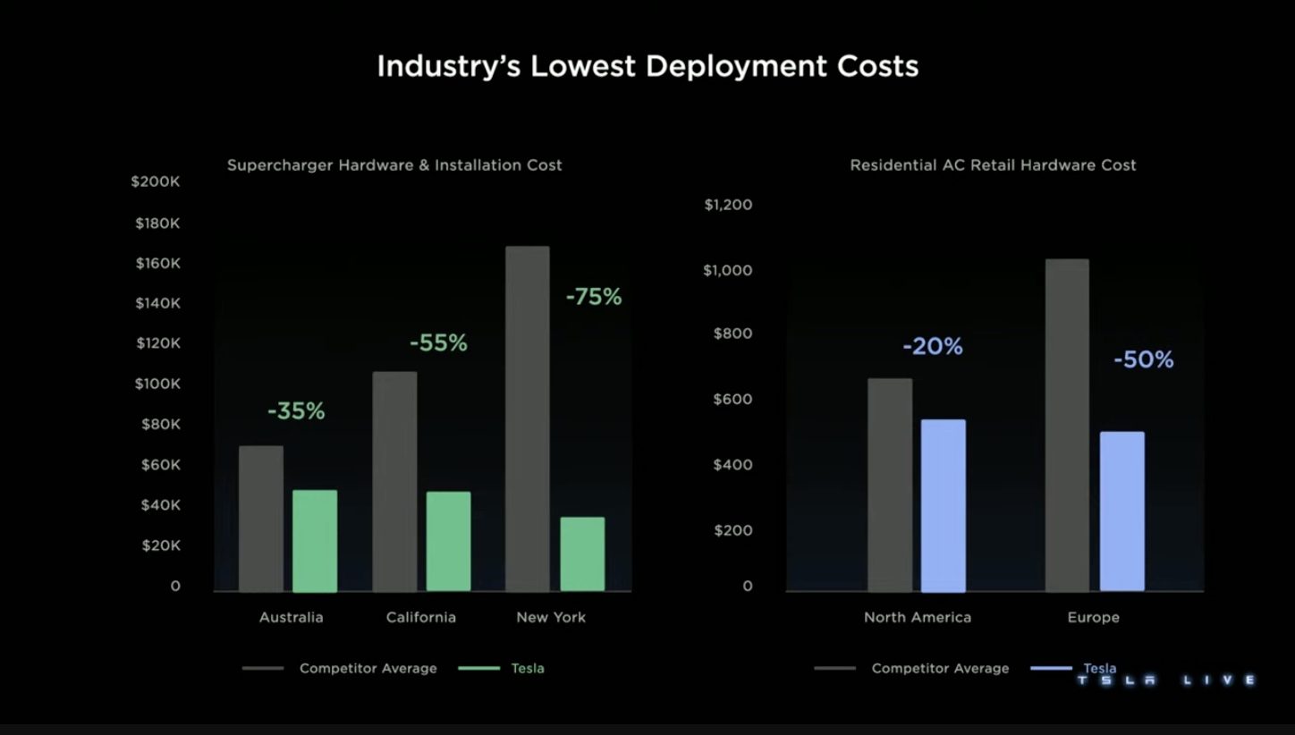Screen dimensions: 1295x735
Task: Click the $800 axis label
Action: coord(732,334)
